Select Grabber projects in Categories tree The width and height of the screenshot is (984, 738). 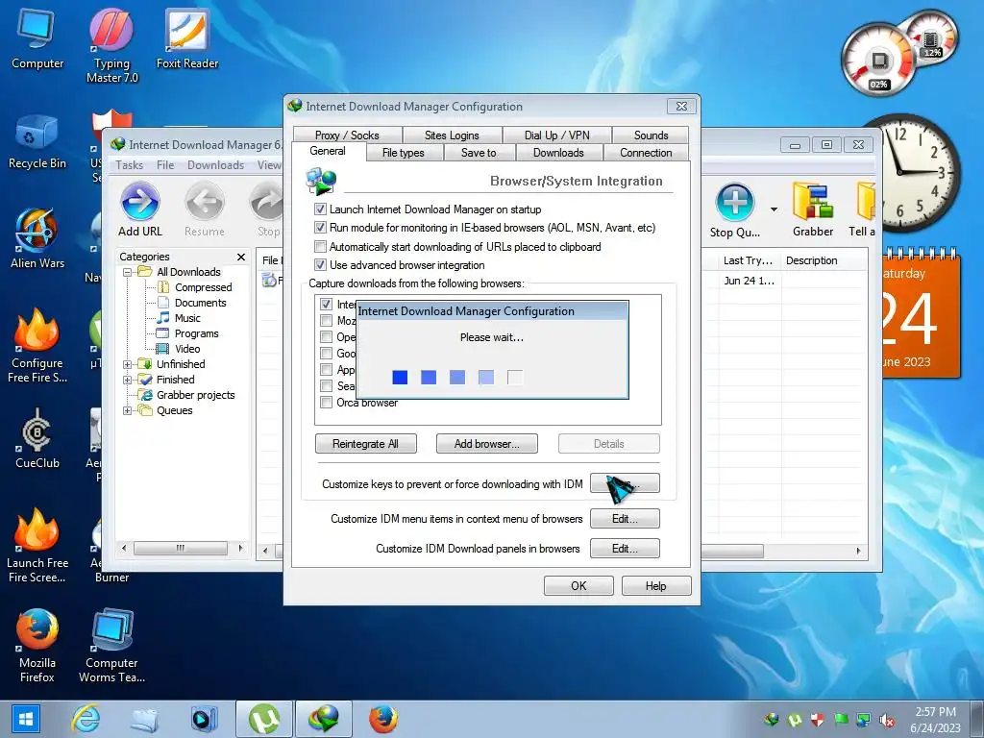click(195, 395)
